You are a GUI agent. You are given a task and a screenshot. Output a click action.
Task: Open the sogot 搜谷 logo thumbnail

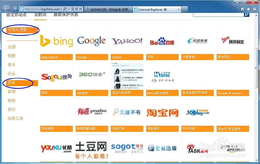(x=127, y=148)
